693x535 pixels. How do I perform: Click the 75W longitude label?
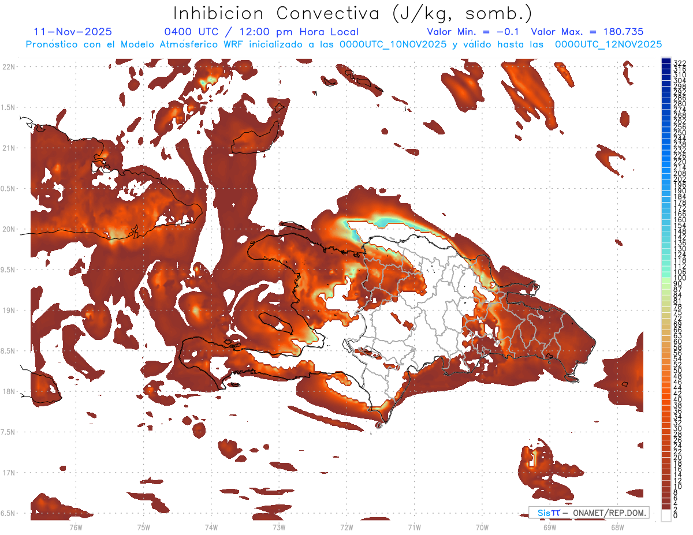(144, 527)
